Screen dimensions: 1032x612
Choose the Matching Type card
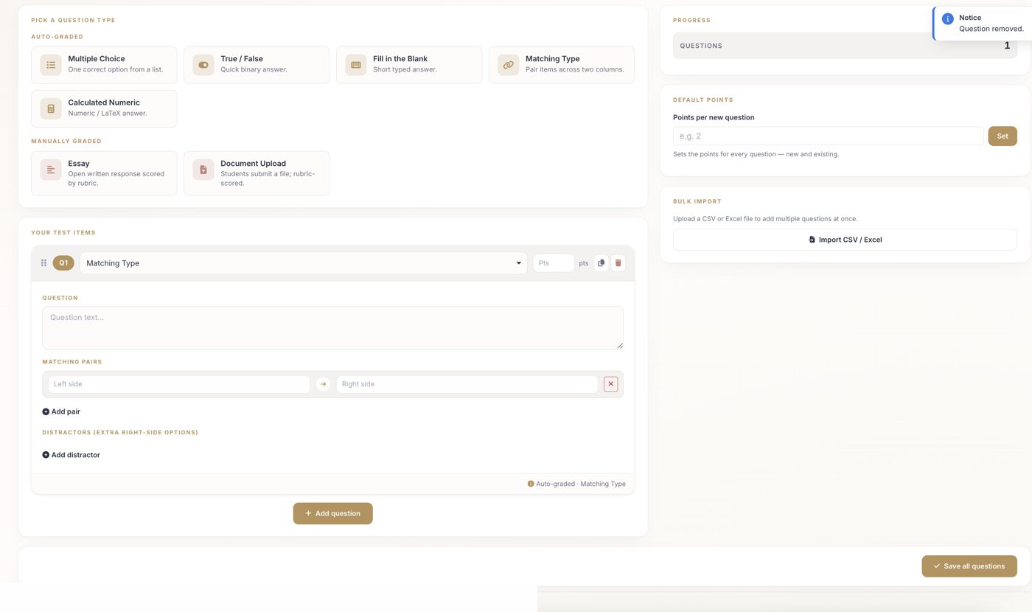click(x=562, y=65)
